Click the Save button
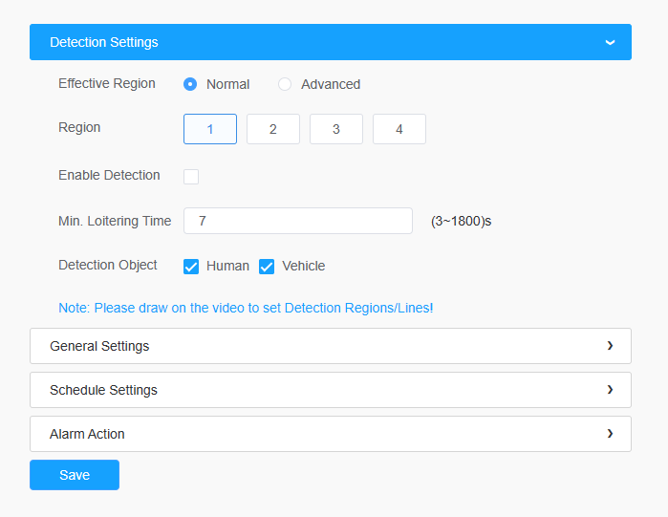Image resolution: width=668 pixels, height=517 pixels. click(x=75, y=475)
